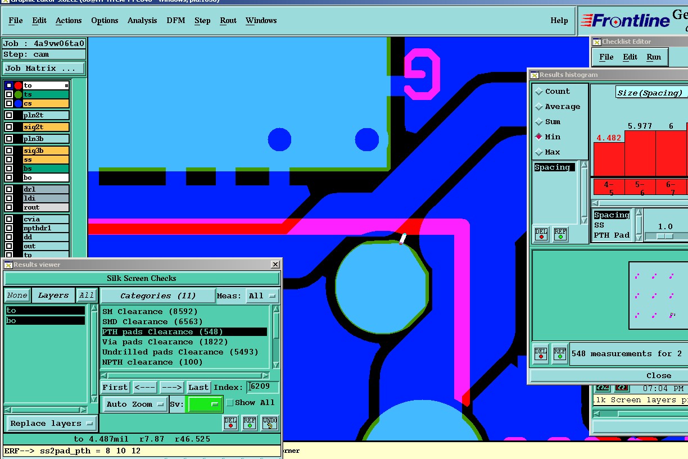Viewport: 688px width, 459px height.
Task: Click the Categories (11) header button
Action: pyautogui.click(x=158, y=296)
